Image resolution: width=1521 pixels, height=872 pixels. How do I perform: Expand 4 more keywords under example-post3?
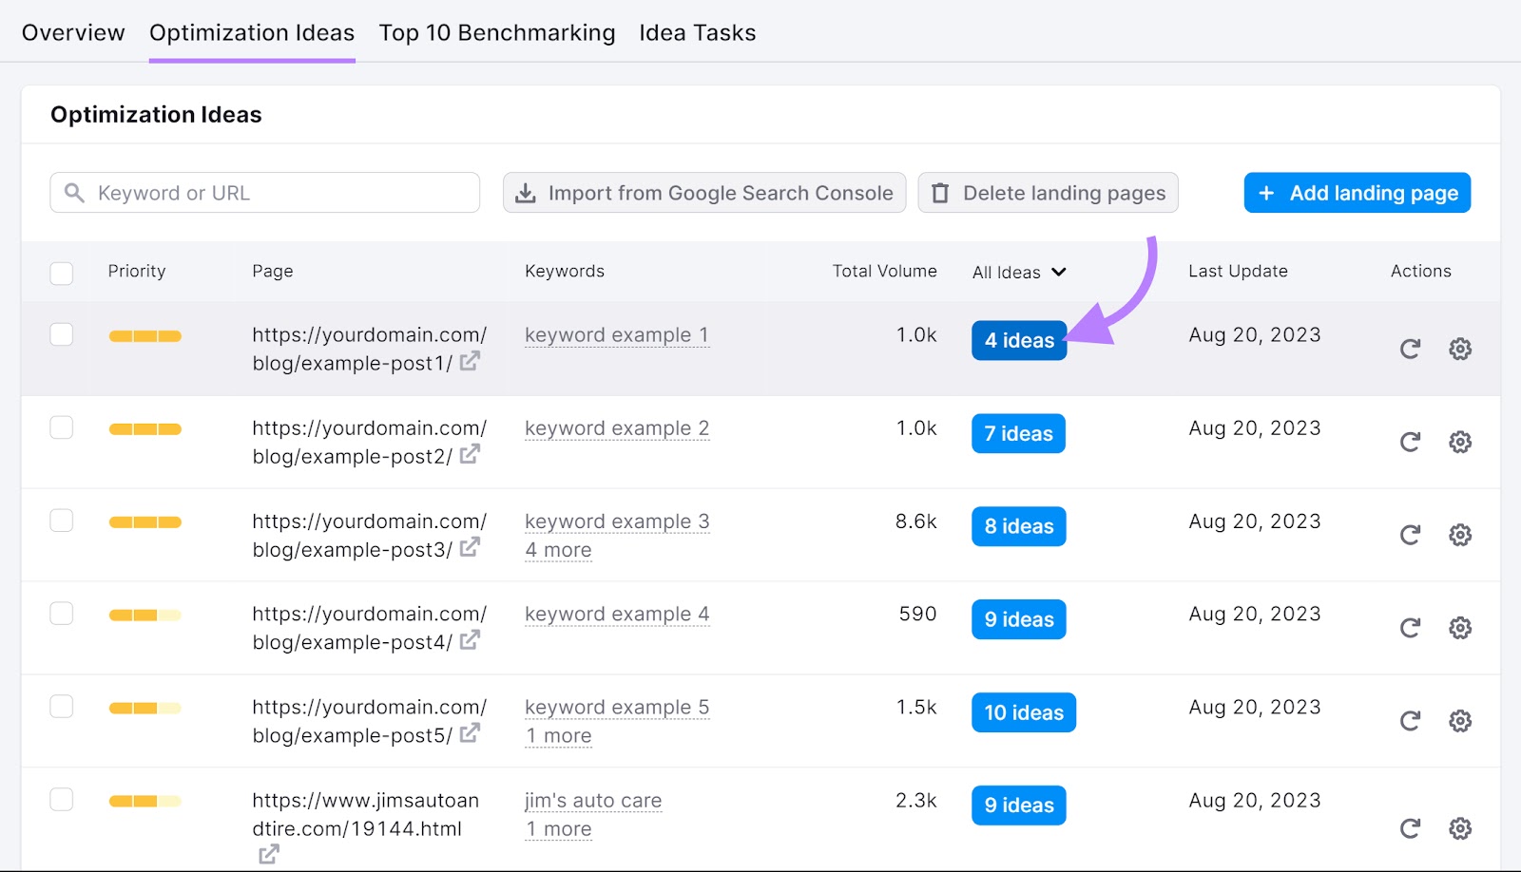click(558, 550)
